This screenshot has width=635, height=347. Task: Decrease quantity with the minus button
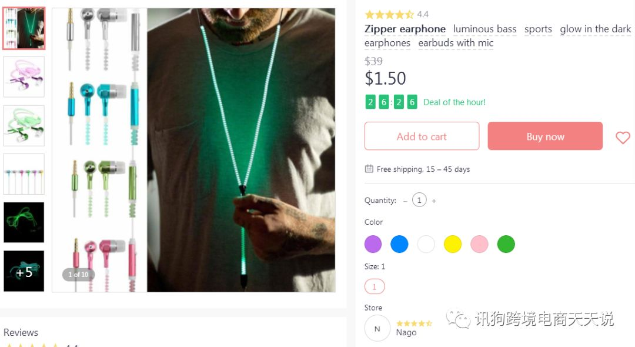(x=405, y=201)
